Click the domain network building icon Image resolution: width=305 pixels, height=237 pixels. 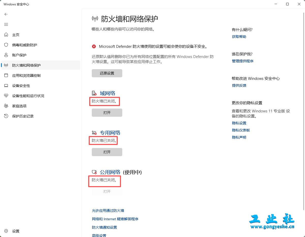click(94, 93)
